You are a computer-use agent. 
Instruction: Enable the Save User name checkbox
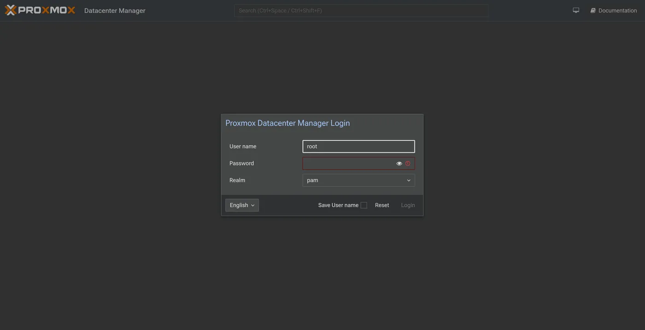click(x=364, y=205)
